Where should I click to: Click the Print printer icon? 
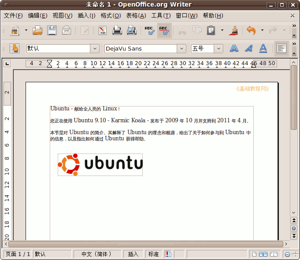[117, 30]
